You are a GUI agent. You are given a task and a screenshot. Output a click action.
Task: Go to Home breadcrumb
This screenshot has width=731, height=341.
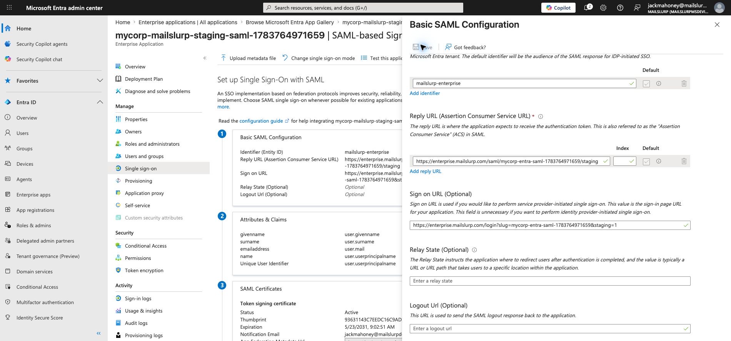click(x=123, y=22)
